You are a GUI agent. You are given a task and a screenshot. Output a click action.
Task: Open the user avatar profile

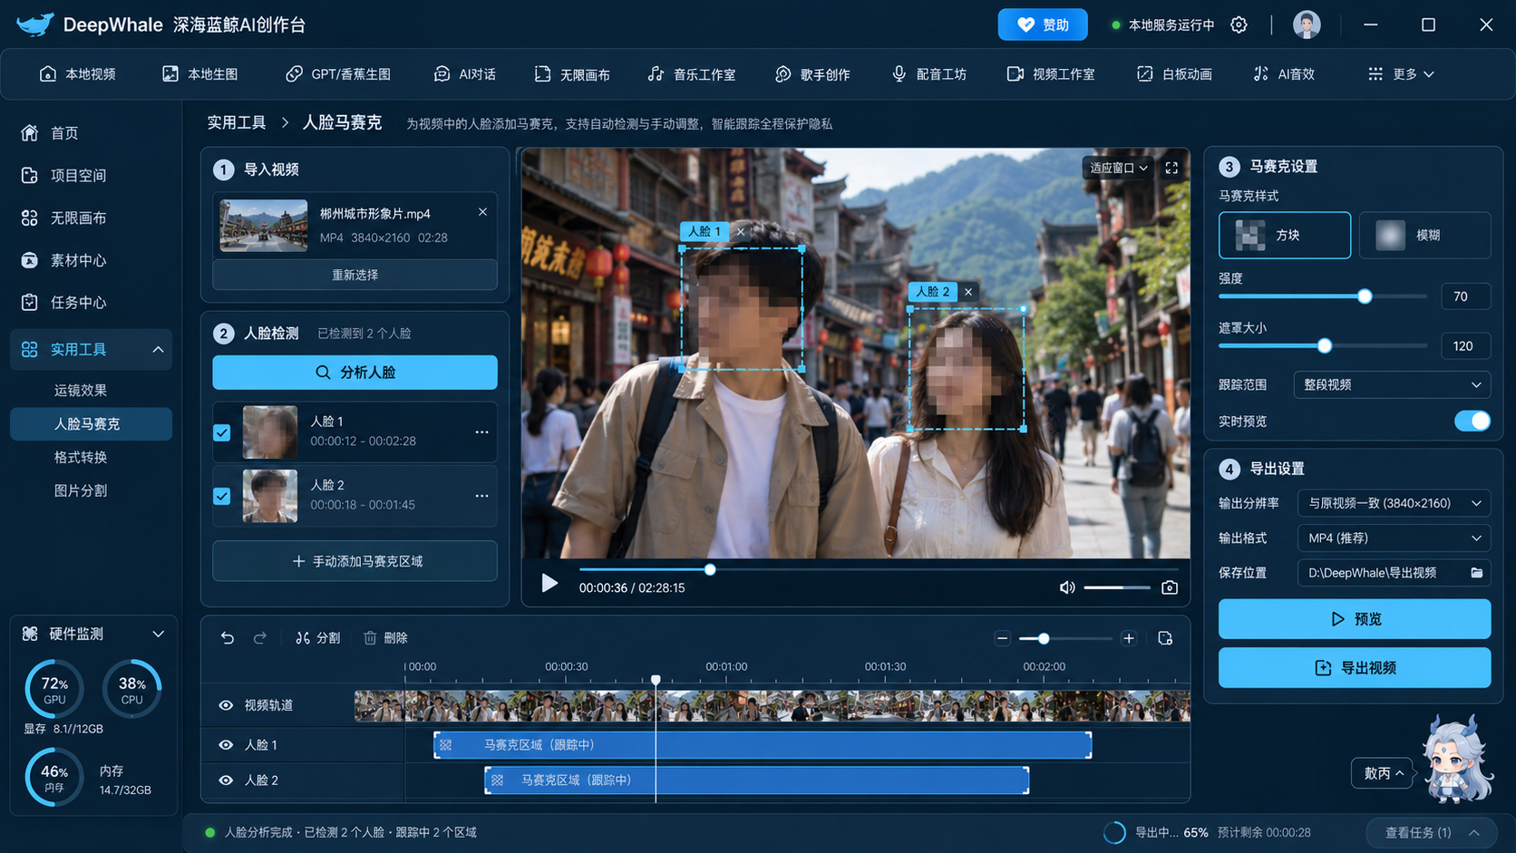[1307, 25]
